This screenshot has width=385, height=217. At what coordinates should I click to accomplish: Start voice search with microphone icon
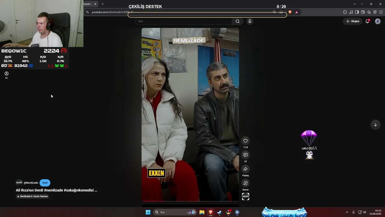[x=250, y=21]
